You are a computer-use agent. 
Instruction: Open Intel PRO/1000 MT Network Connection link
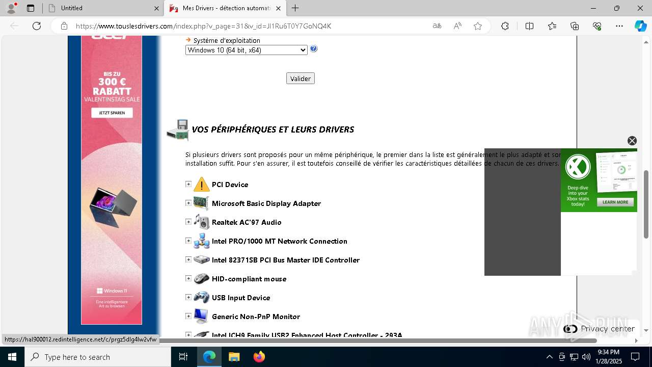coord(280,241)
